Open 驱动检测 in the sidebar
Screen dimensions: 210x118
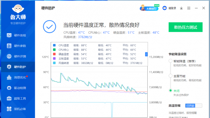tap(18, 88)
